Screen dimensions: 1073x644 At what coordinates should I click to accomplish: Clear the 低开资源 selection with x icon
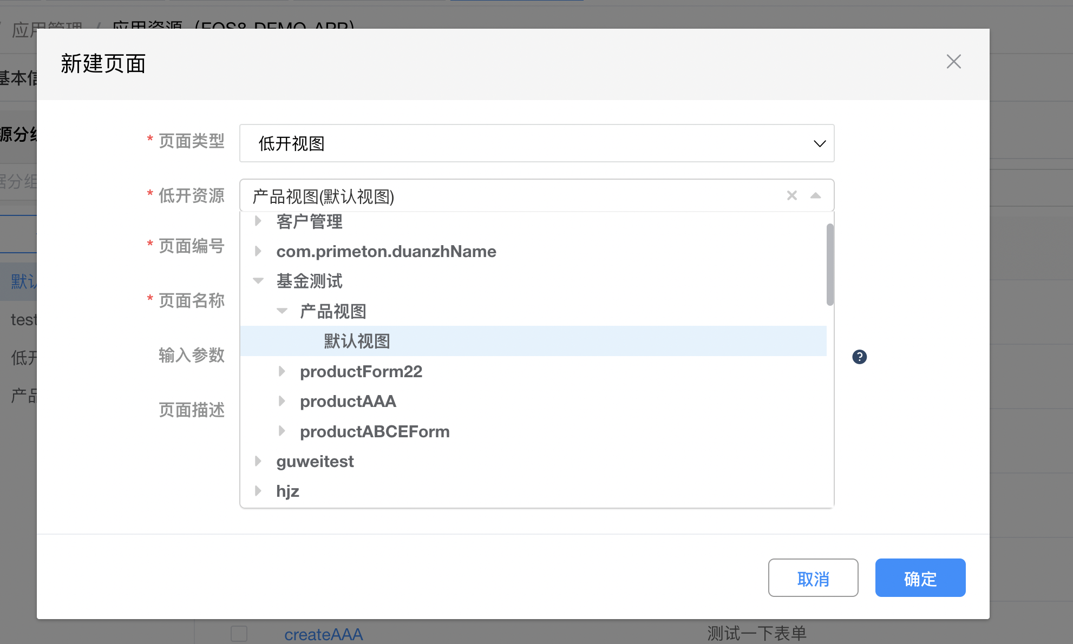[791, 195]
